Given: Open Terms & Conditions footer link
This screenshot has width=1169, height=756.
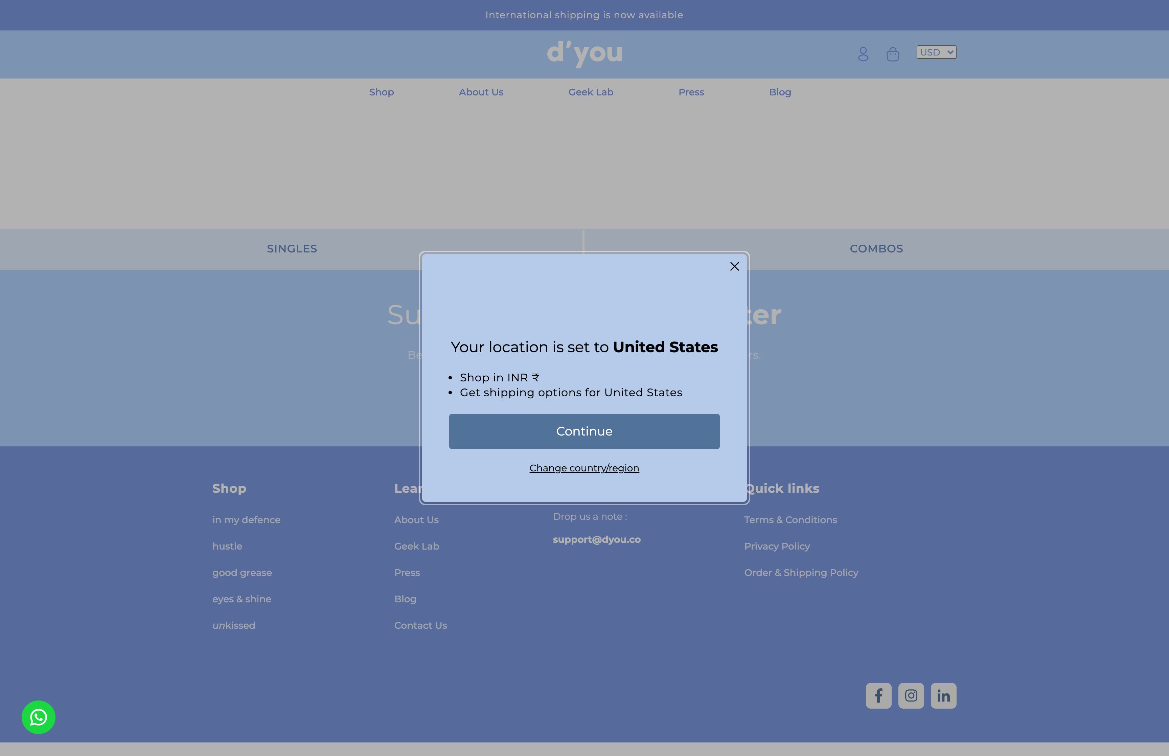Looking at the screenshot, I should click(790, 520).
